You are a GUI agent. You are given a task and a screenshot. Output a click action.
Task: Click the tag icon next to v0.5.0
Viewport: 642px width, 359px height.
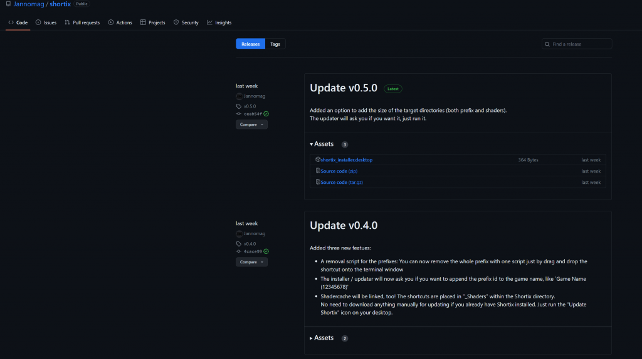pos(239,106)
